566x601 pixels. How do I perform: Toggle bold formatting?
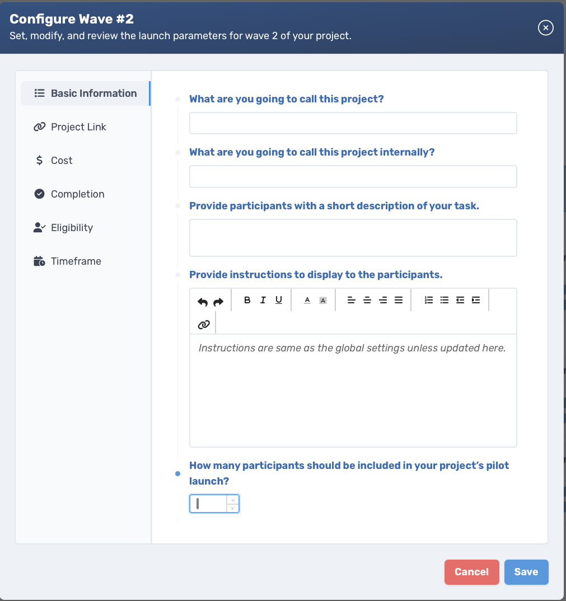click(247, 300)
